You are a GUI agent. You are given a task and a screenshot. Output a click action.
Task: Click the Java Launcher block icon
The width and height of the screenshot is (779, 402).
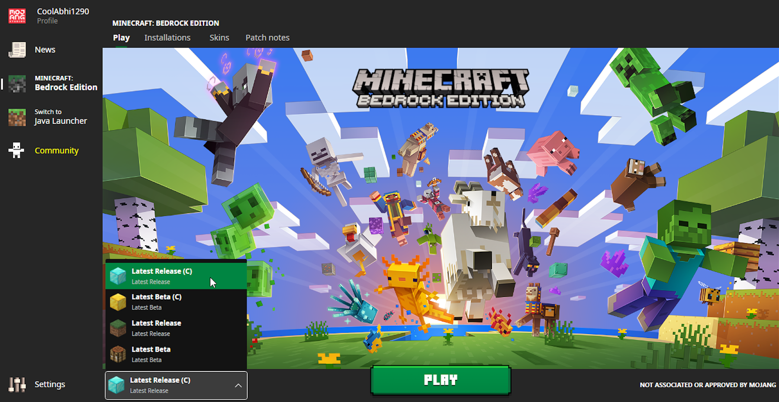coord(16,117)
